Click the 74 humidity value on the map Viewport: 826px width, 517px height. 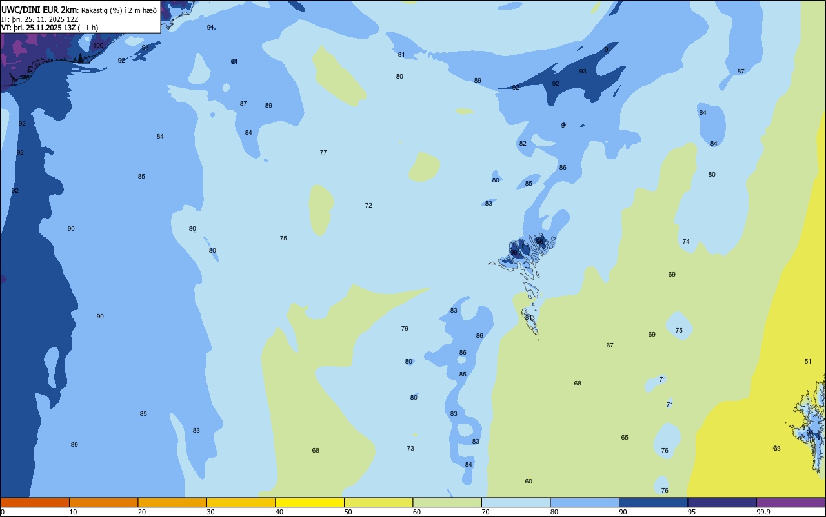click(686, 242)
